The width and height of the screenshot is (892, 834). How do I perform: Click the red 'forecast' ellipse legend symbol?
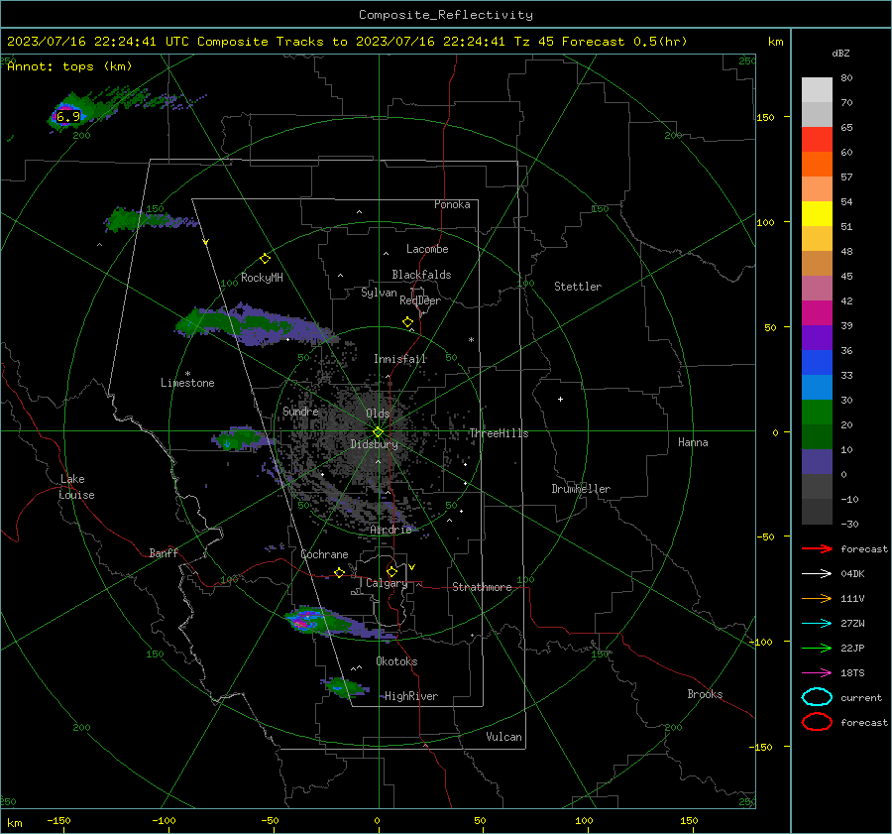tap(817, 722)
